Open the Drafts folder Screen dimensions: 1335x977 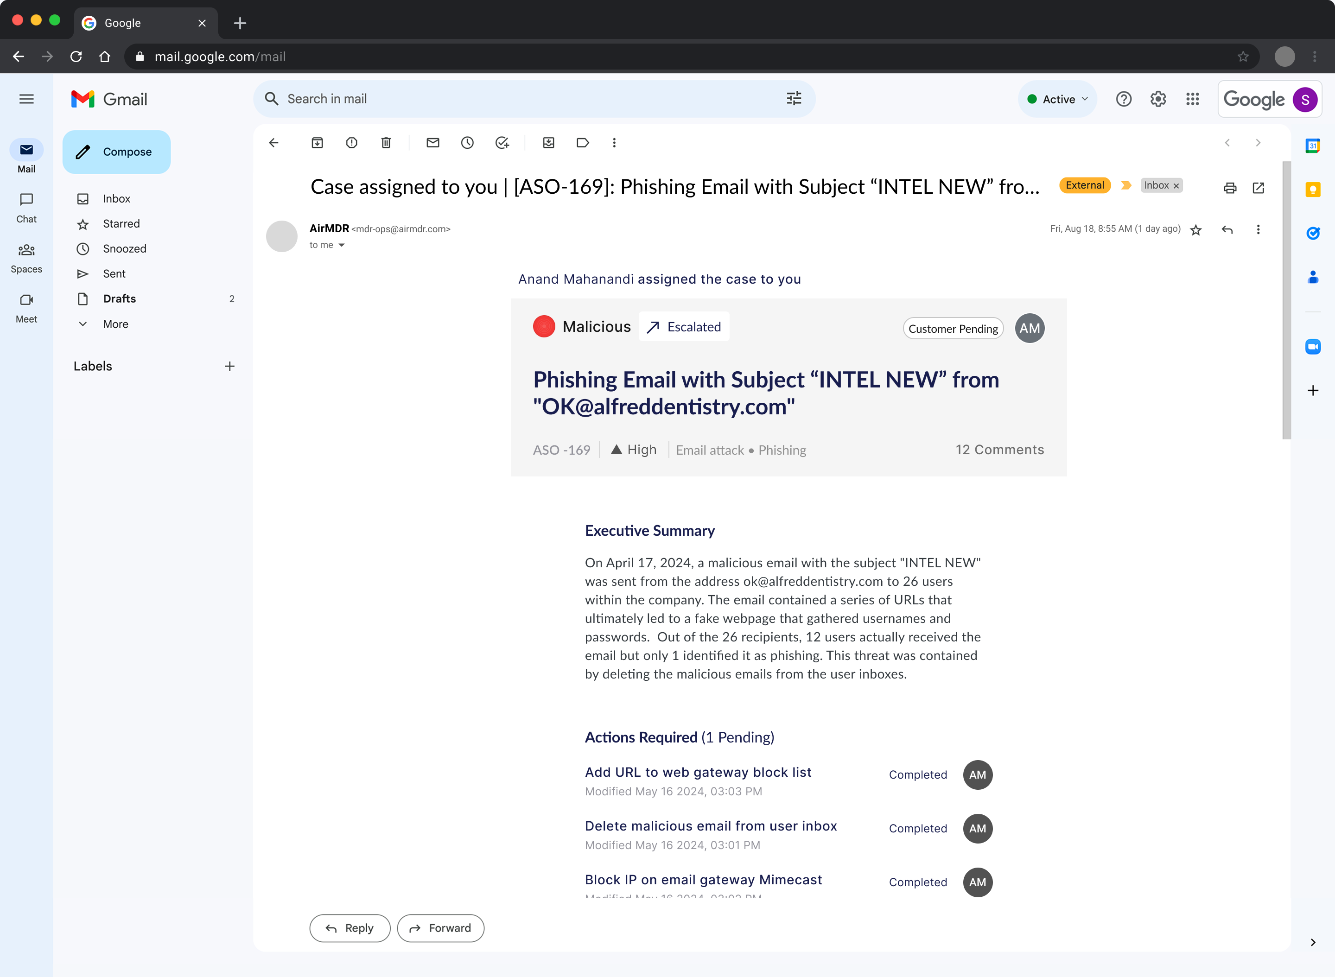point(120,298)
